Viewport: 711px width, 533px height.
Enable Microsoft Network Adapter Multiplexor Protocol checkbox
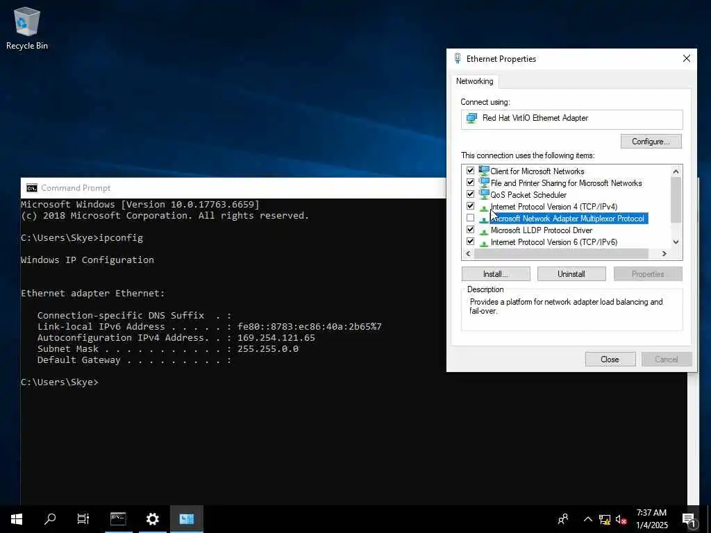point(470,218)
